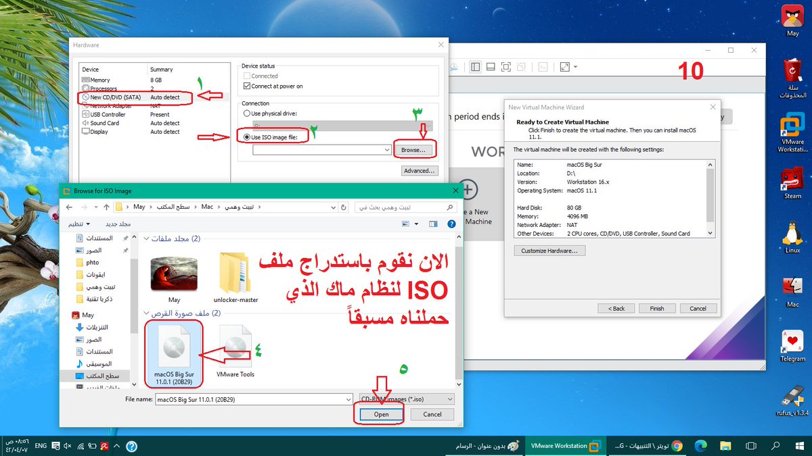The image size is (812, 456).
Task: Select macOS Big Sur 11.0.1 ISO file
Action: point(174,354)
